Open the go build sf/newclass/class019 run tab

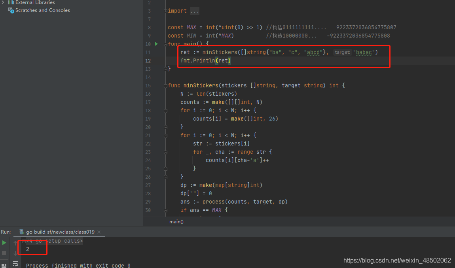tap(61, 232)
